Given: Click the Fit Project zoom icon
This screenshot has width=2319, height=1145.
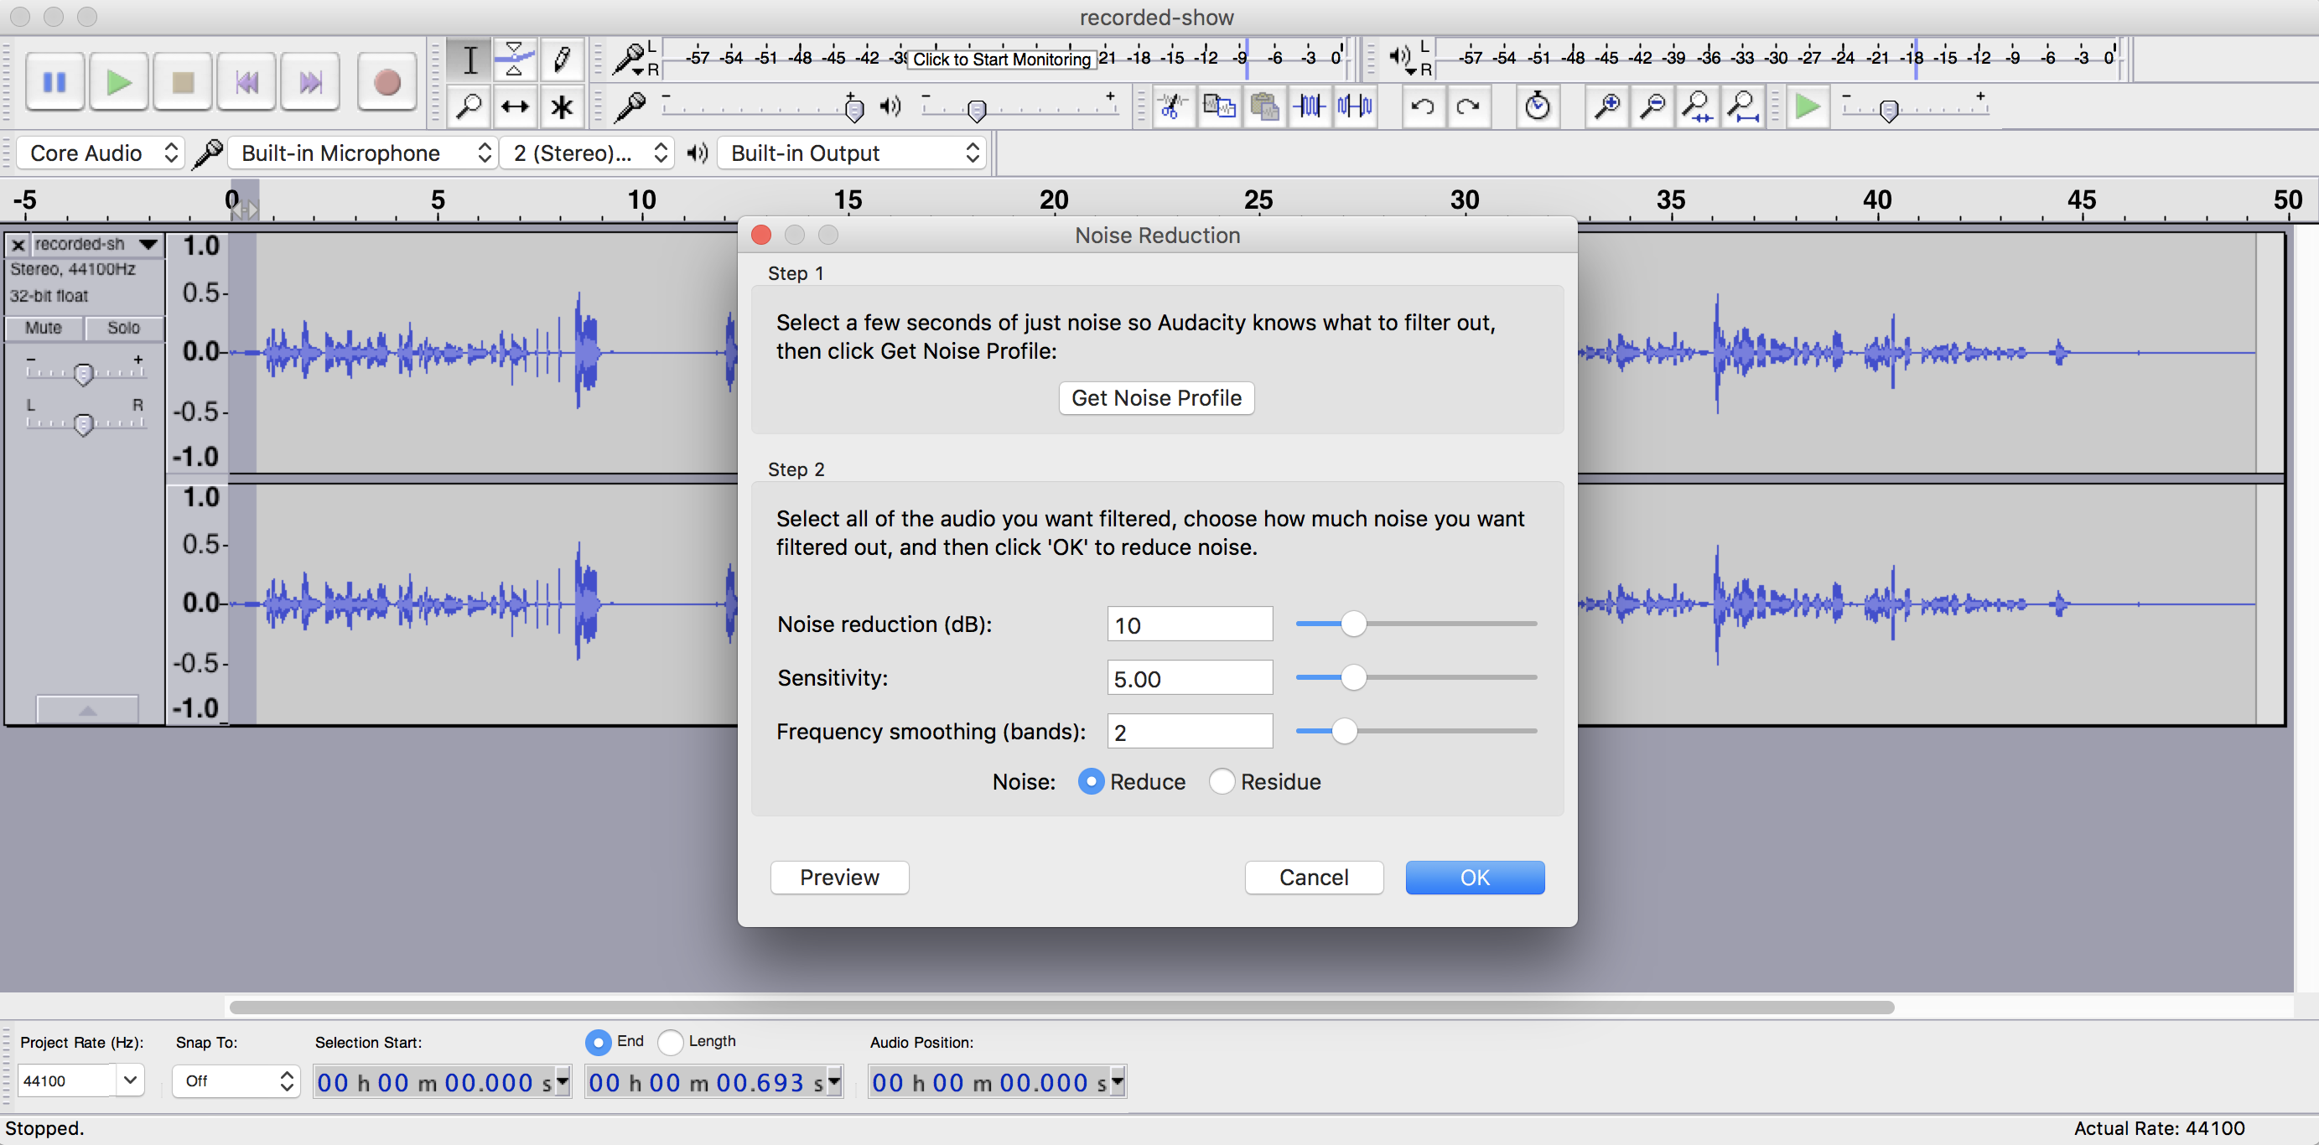Looking at the screenshot, I should 1744,107.
